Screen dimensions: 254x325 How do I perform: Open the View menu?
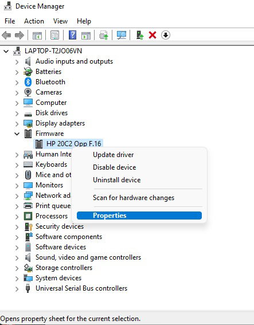tap(60, 21)
